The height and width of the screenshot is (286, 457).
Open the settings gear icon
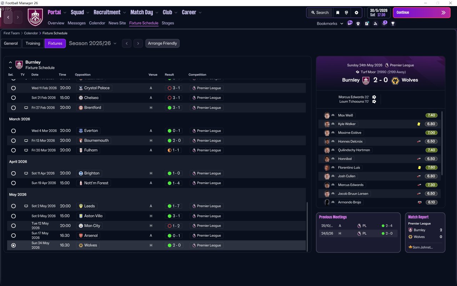point(356,13)
